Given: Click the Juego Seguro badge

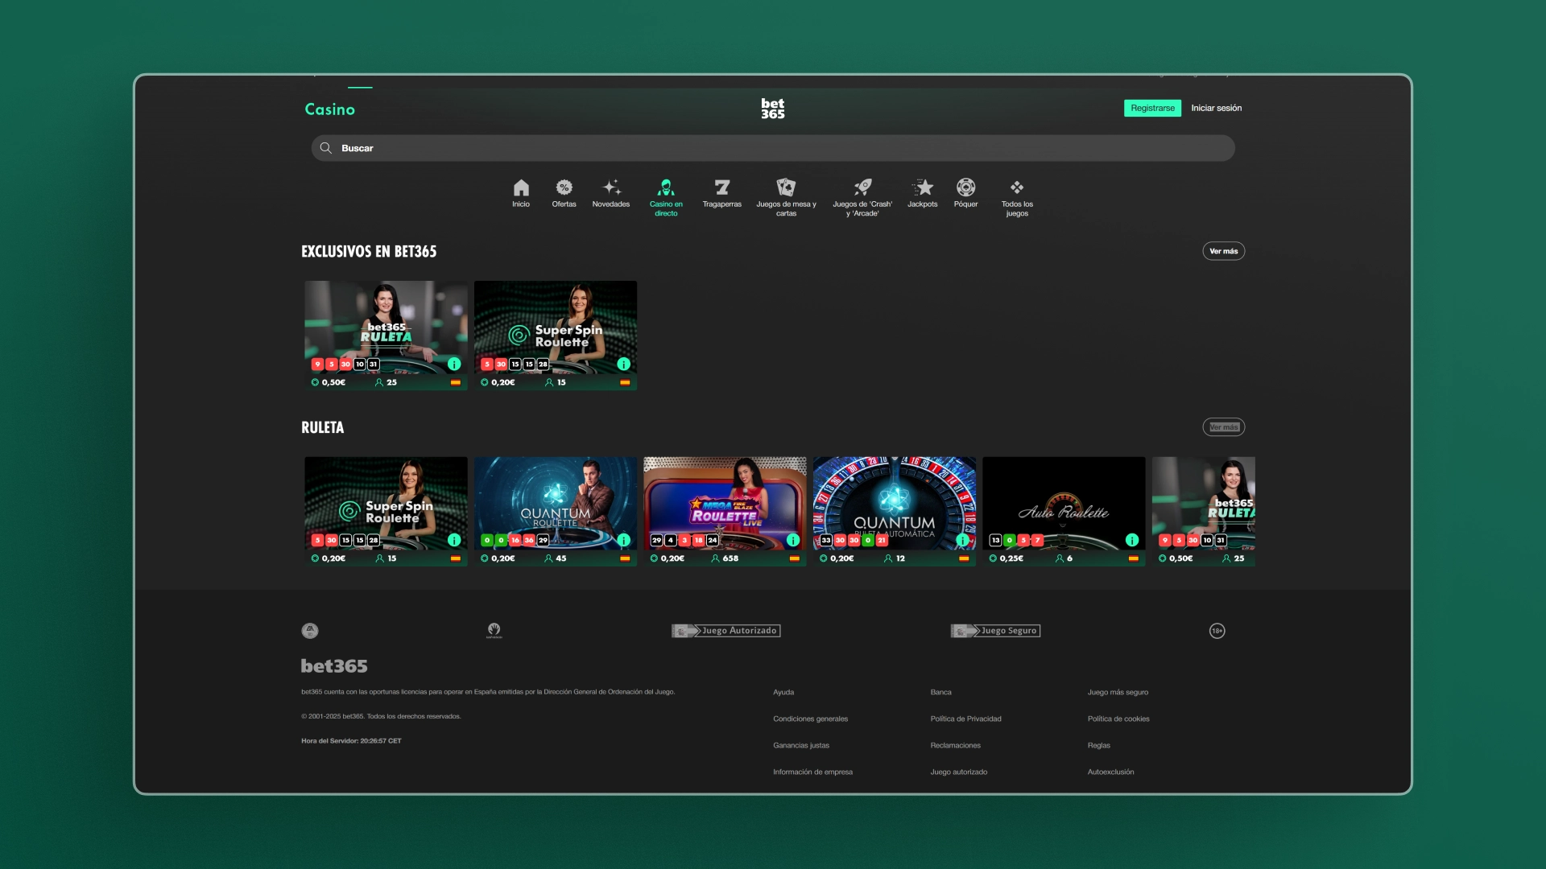Looking at the screenshot, I should click(x=995, y=631).
